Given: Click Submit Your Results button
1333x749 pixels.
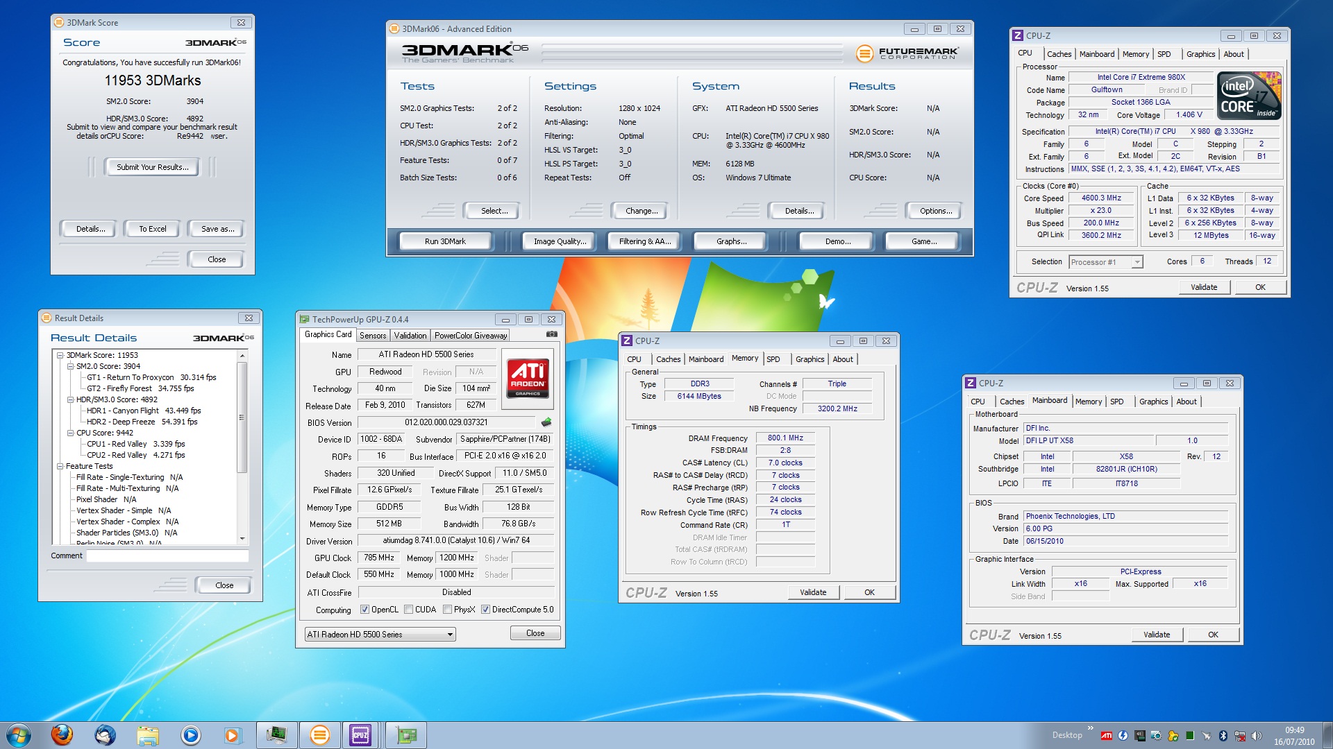Looking at the screenshot, I should 152,167.
